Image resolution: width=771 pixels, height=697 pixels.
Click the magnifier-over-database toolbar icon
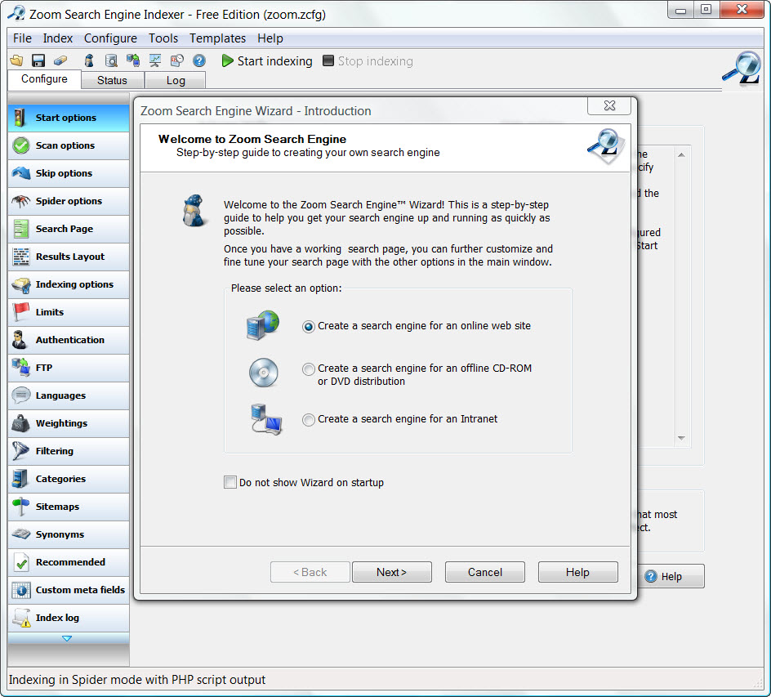pyautogui.click(x=111, y=60)
